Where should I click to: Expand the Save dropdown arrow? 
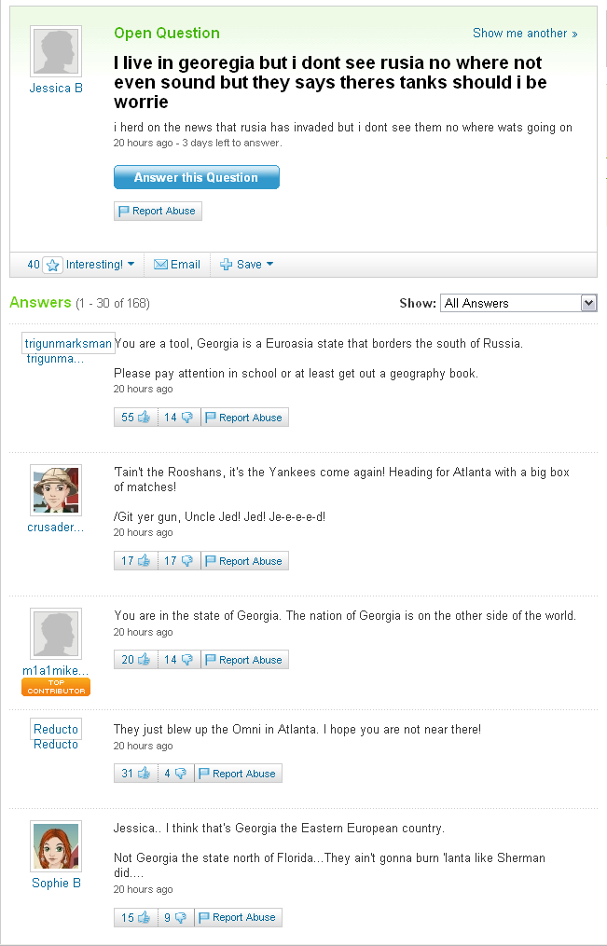(x=269, y=265)
